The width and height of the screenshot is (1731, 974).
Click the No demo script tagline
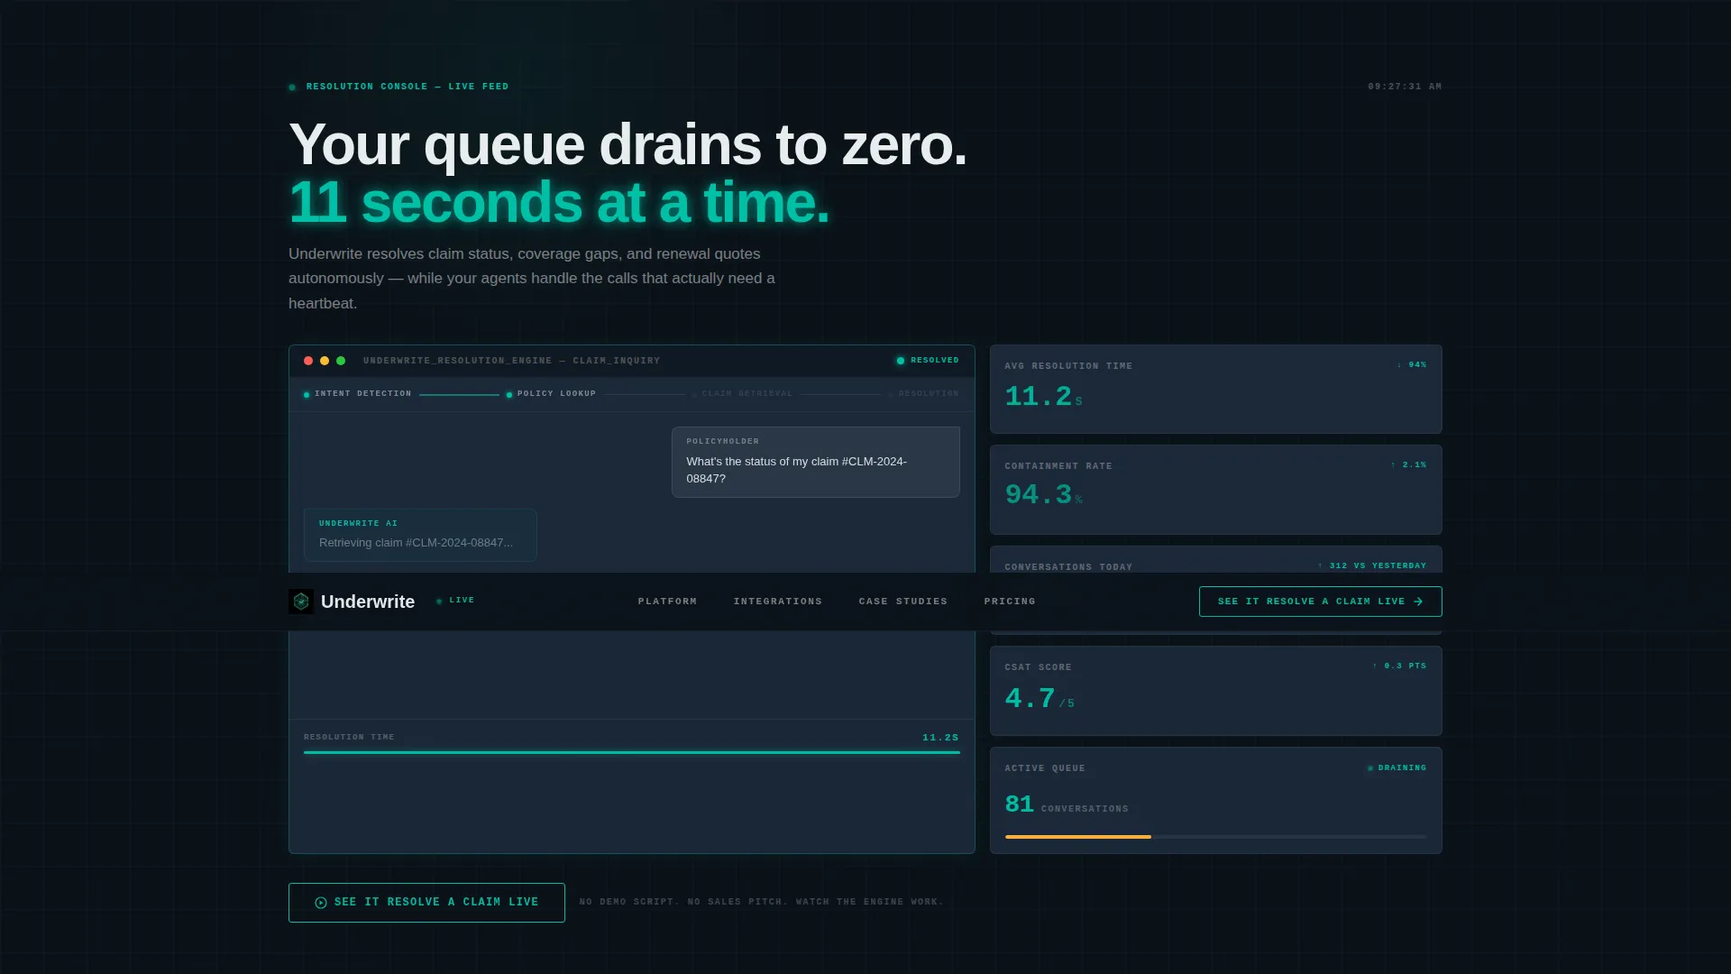point(761,902)
